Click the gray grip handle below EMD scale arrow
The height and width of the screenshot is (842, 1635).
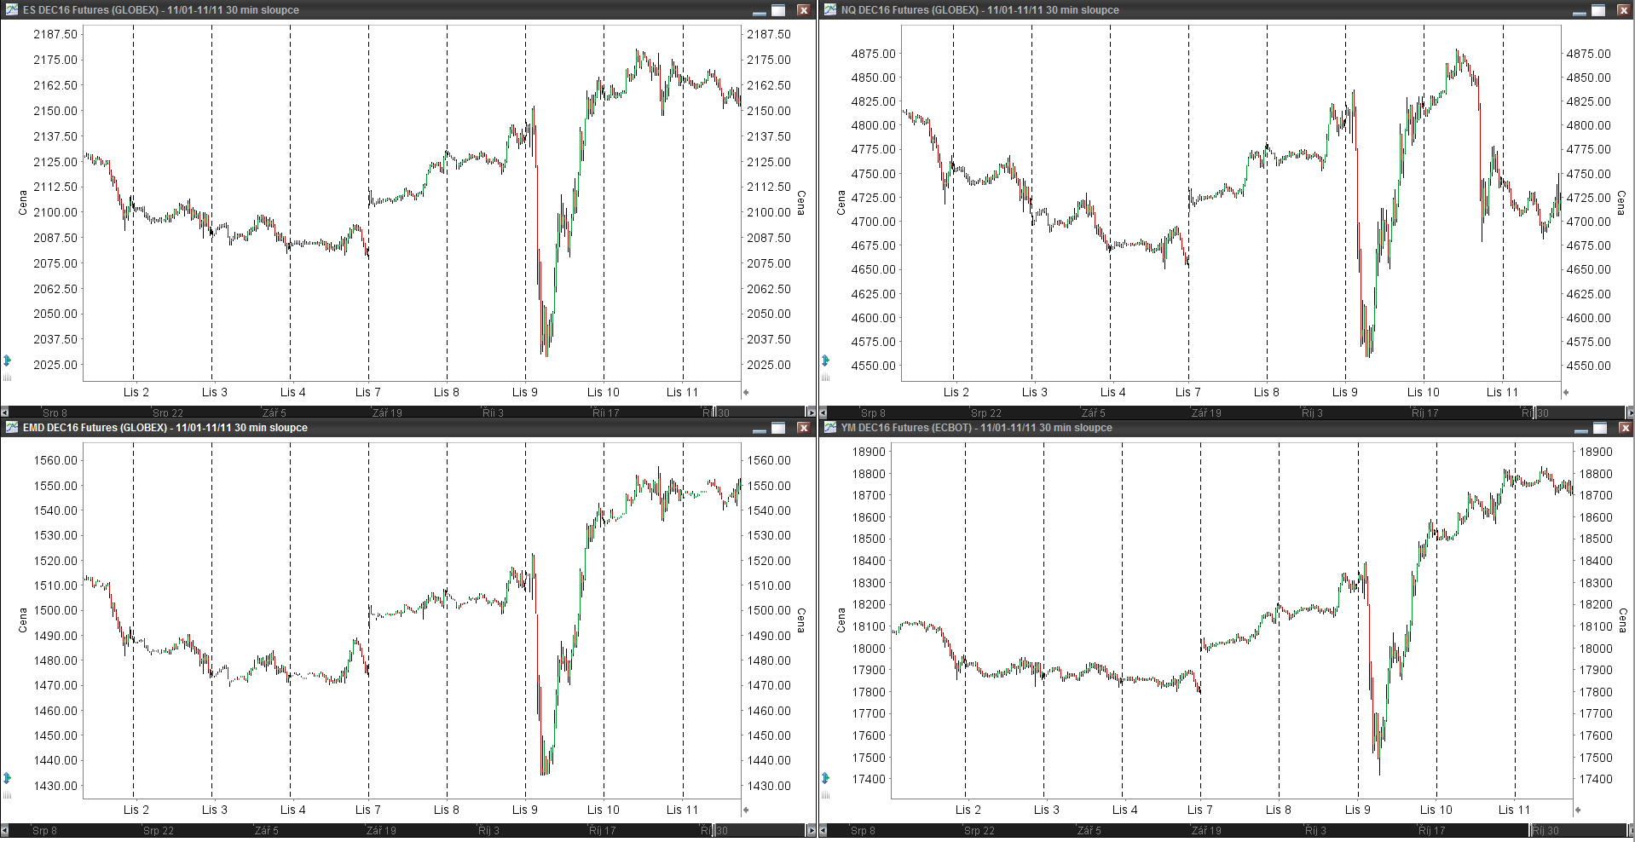coord(7,794)
